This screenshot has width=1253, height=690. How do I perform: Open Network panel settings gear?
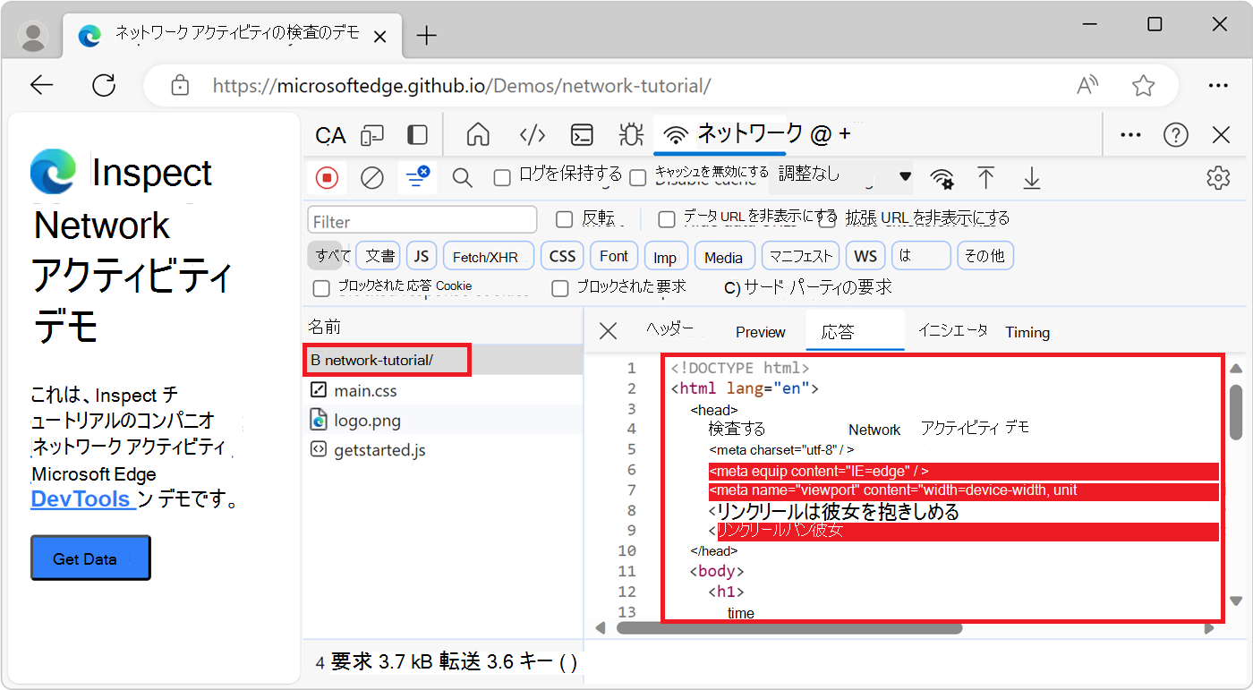1218,177
